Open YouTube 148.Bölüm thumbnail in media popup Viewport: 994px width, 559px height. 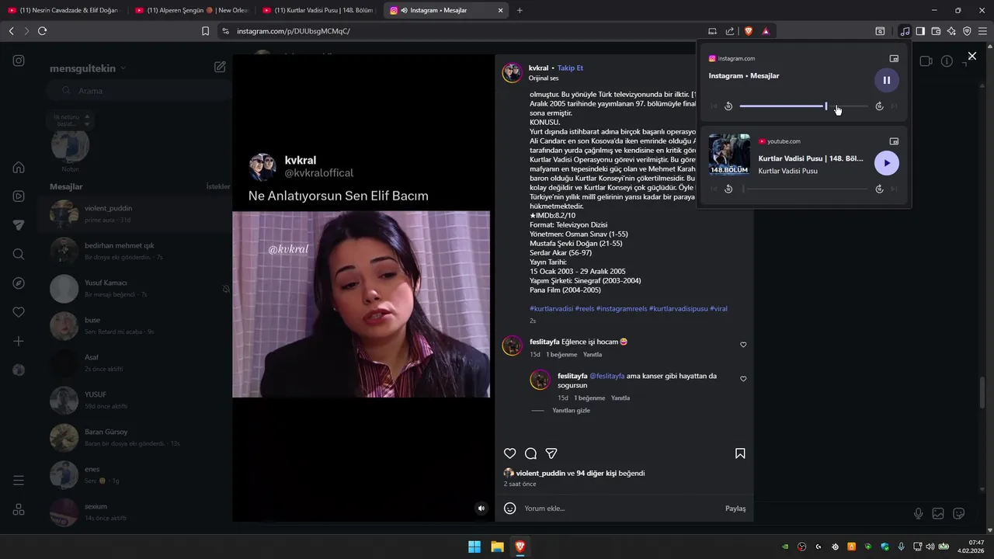(729, 155)
